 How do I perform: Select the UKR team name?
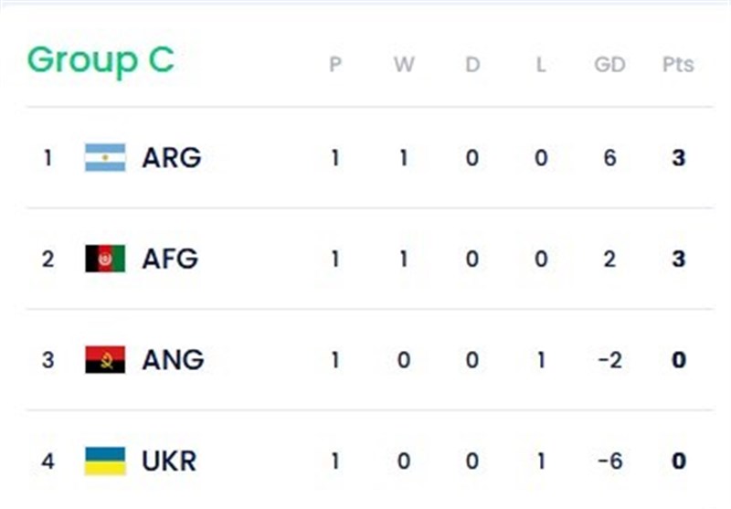[x=169, y=461]
